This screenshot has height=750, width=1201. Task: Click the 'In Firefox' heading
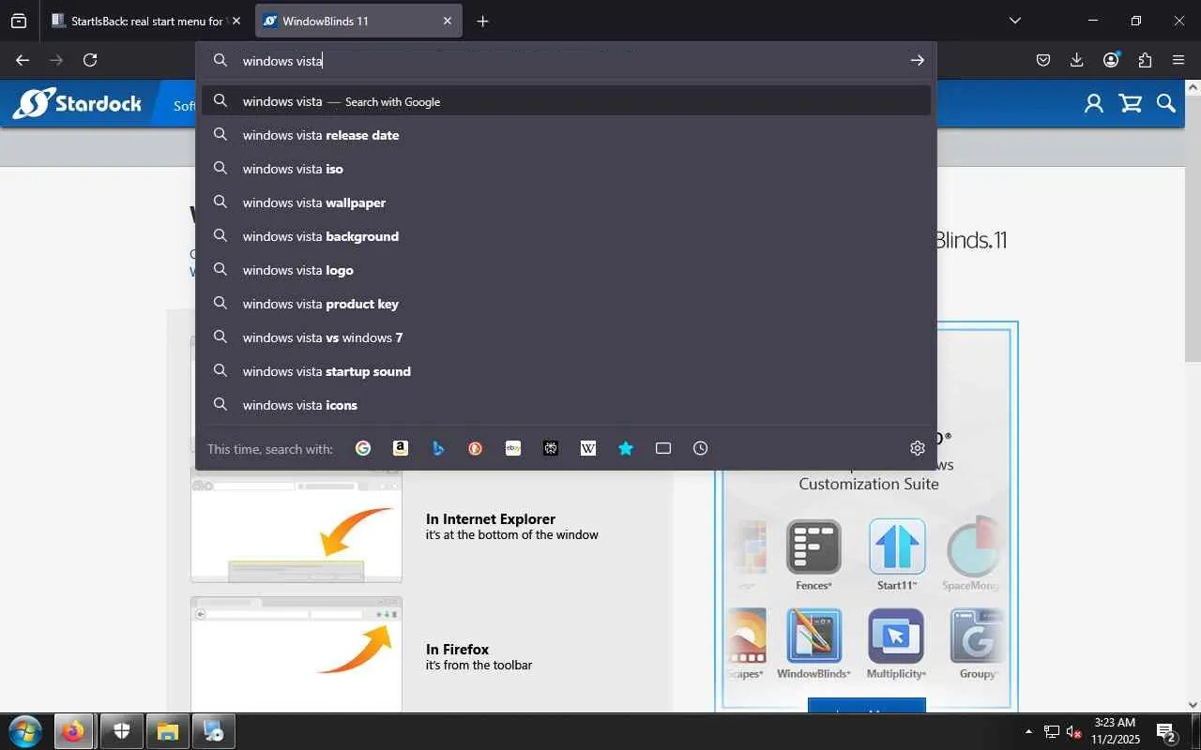(457, 650)
